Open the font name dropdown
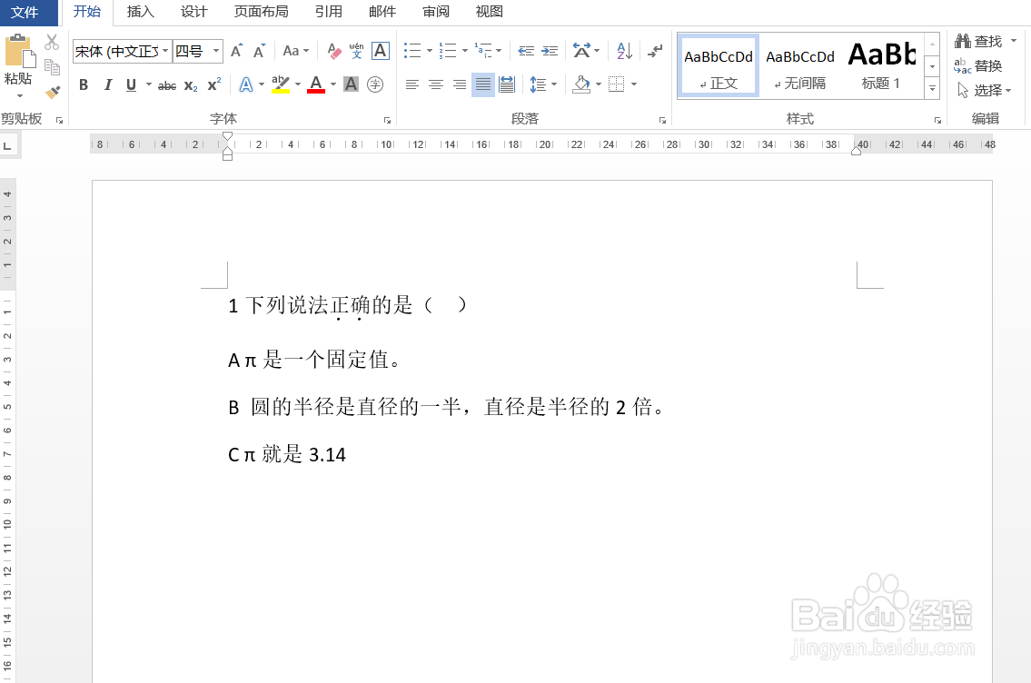 [165, 51]
